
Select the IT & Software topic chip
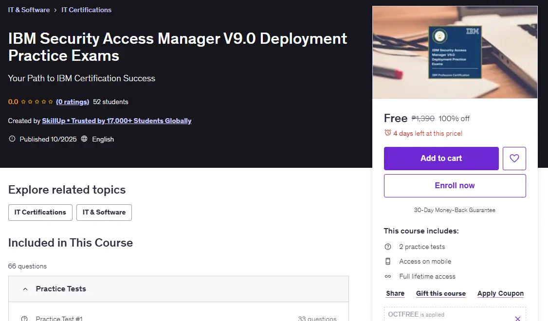[x=104, y=213]
